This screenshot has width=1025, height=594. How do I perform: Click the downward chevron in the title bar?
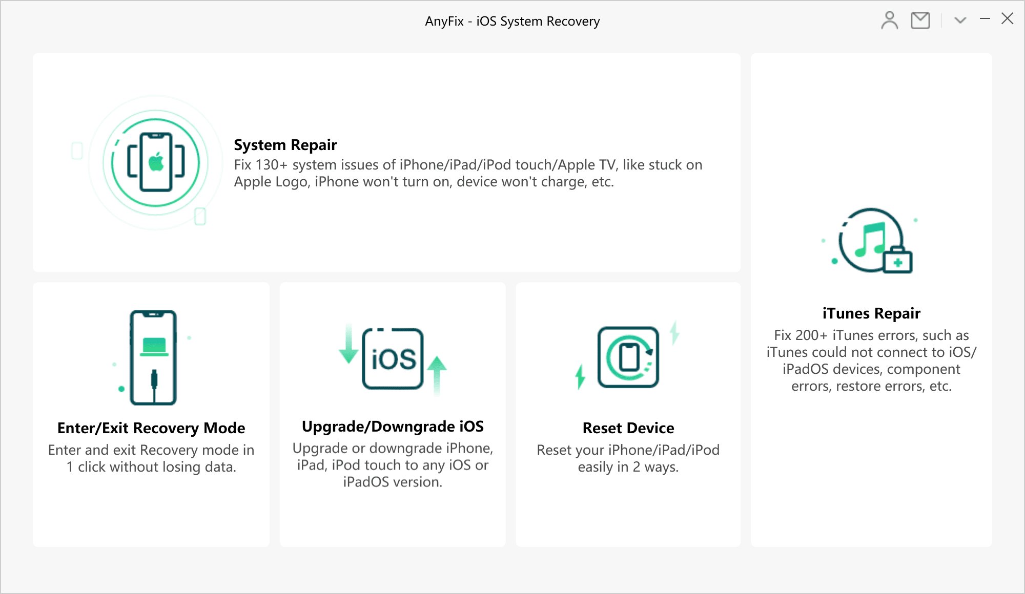tap(959, 20)
